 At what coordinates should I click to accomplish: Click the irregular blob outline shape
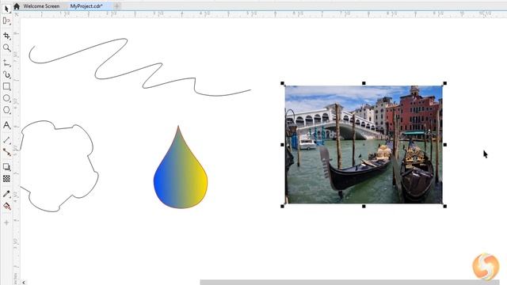(x=59, y=166)
